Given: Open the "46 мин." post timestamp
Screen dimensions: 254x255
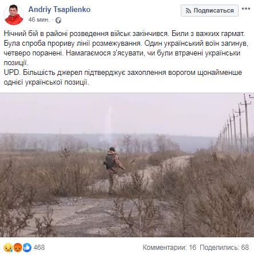Looking at the screenshot, I should (39, 19).
